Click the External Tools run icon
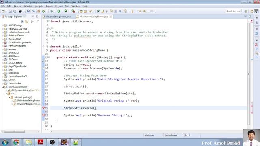The height and width of the screenshot is (146, 260). coord(73,11)
